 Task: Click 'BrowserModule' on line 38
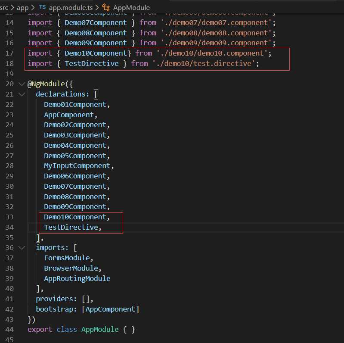pos(71,268)
